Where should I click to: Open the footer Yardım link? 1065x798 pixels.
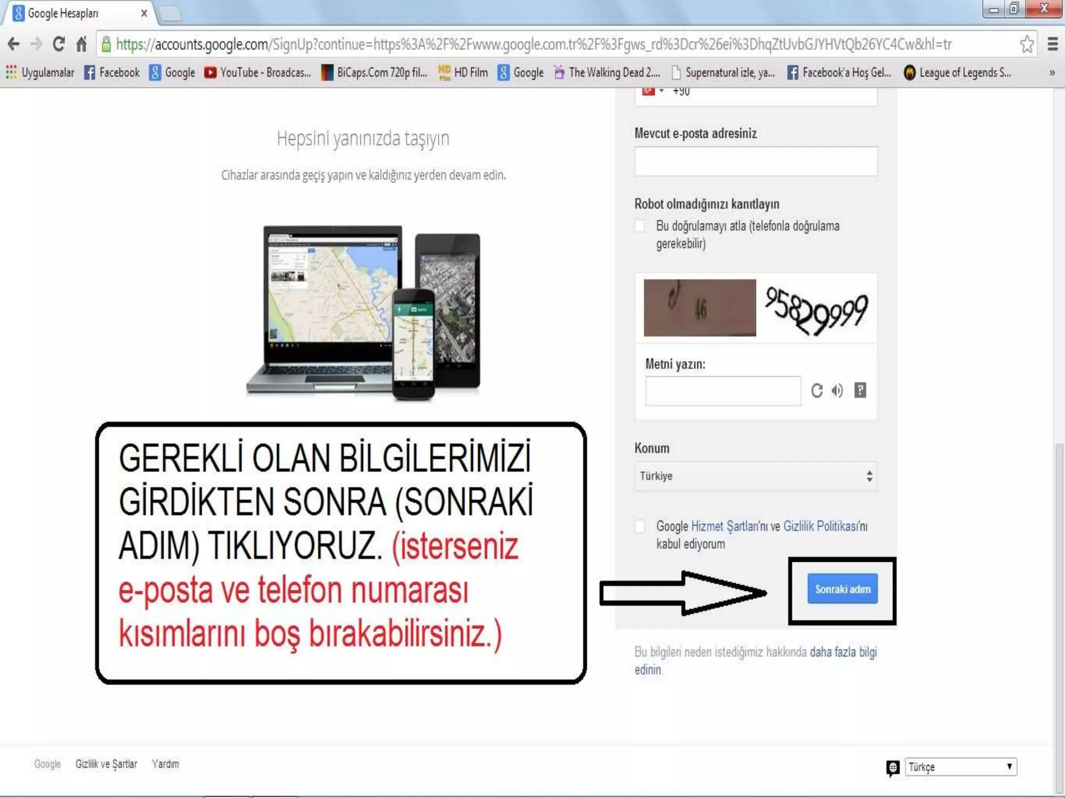[x=165, y=764]
